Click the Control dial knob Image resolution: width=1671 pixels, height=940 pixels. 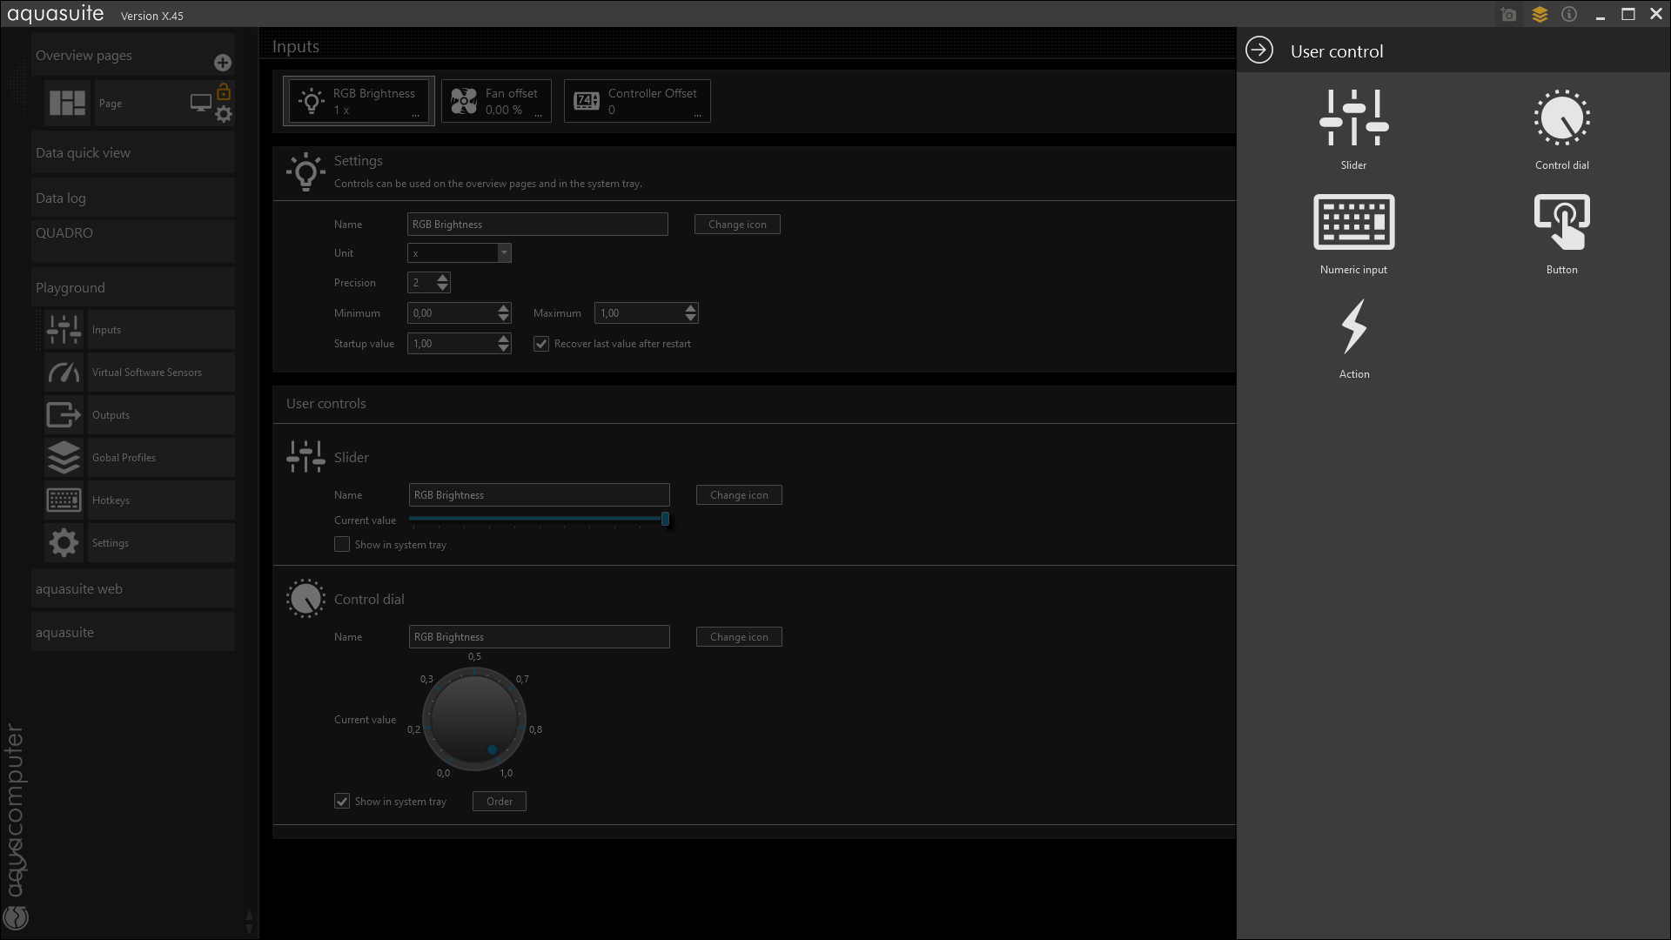pyautogui.click(x=474, y=719)
